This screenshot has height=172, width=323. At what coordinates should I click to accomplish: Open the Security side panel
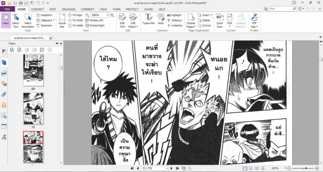pos(4,105)
